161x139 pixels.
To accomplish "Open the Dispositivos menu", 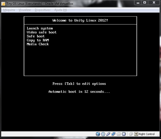I will pos(43,10).
